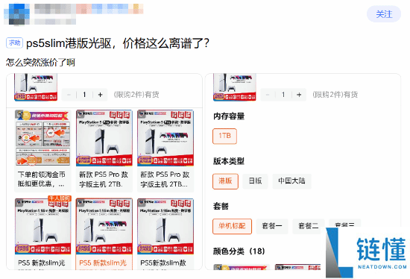This screenshot has width=410, height=279.
Task: Click the (限购2件)有货 text in left screenshot
Action: click(136, 95)
